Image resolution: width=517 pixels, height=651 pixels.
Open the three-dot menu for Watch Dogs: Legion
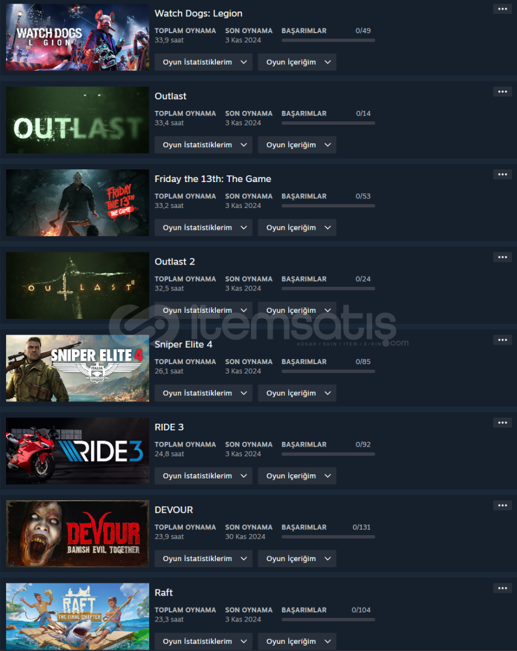pyautogui.click(x=502, y=8)
